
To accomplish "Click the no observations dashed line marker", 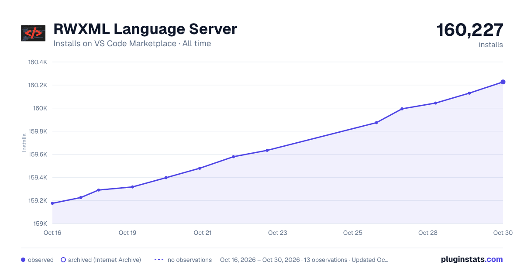I will point(159,260).
